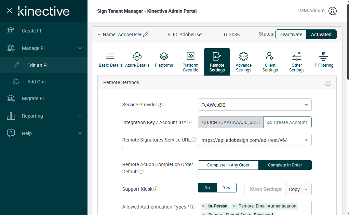Click the Allowed Authentication Types field
The image size is (350, 215).
point(255,208)
